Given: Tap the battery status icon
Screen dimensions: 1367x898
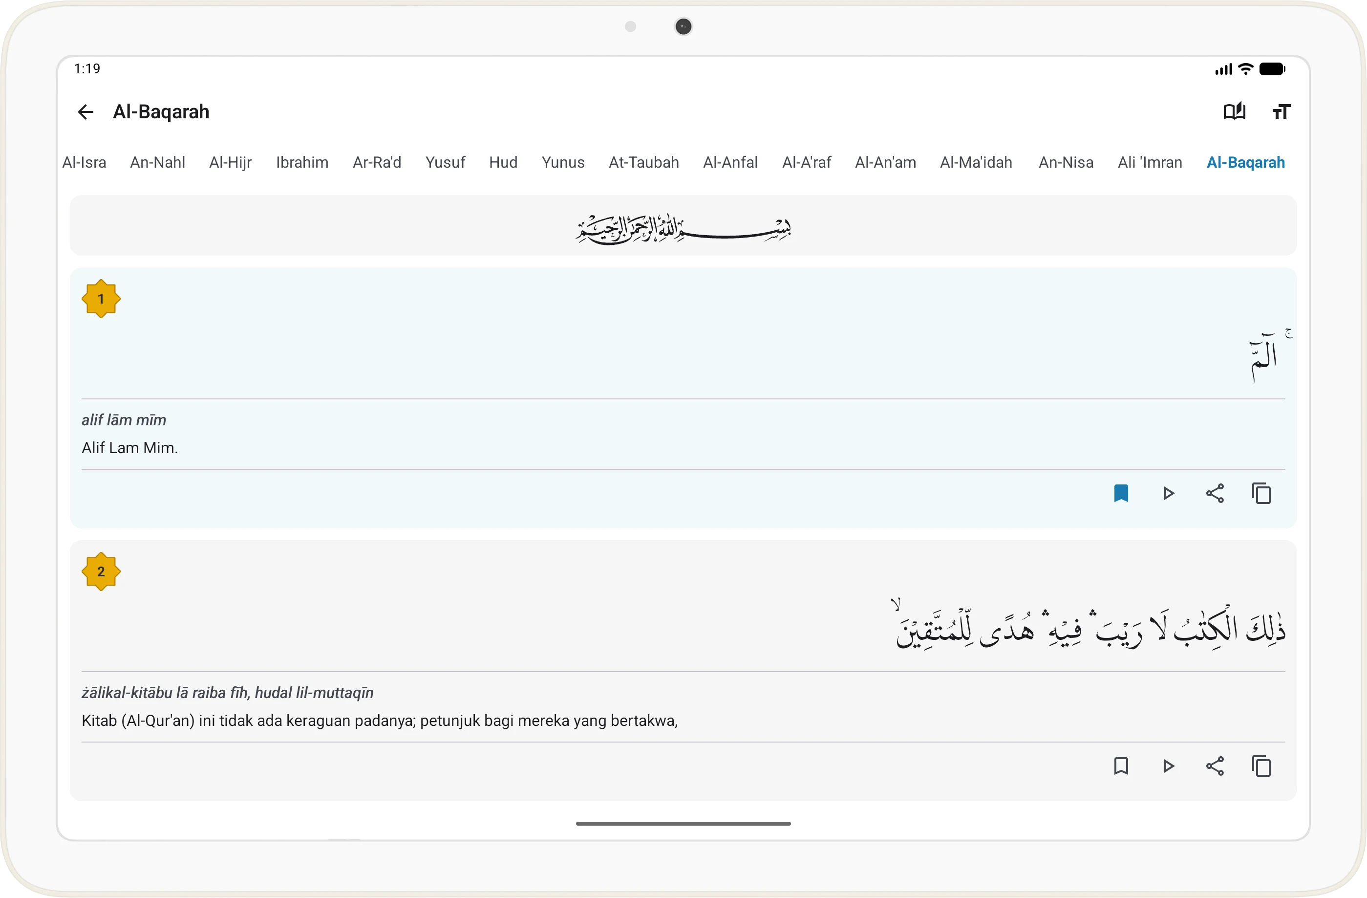Looking at the screenshot, I should coord(1272,69).
